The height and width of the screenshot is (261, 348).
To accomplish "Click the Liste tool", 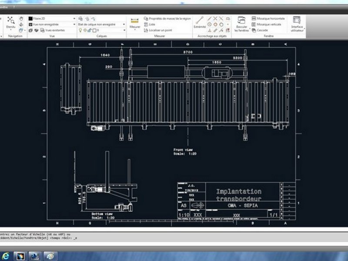I will tap(152, 24).
